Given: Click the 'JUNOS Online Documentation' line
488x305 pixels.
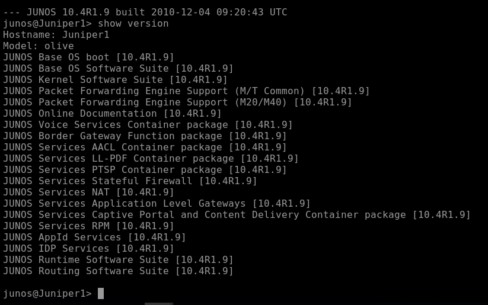Looking at the screenshot, I should 112,114.
